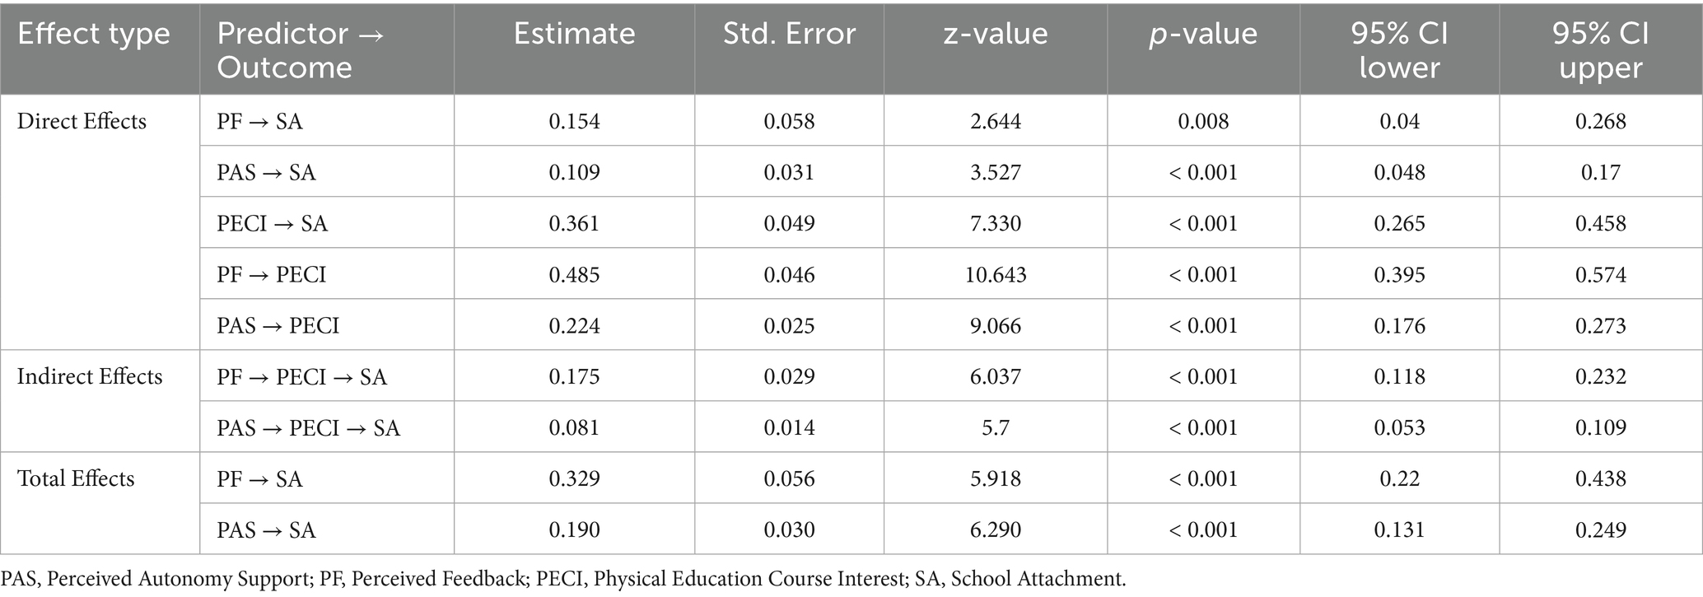Viewport: 1703px width, 597px height.
Task: Select the estimate value 0.485
Action: (x=574, y=274)
